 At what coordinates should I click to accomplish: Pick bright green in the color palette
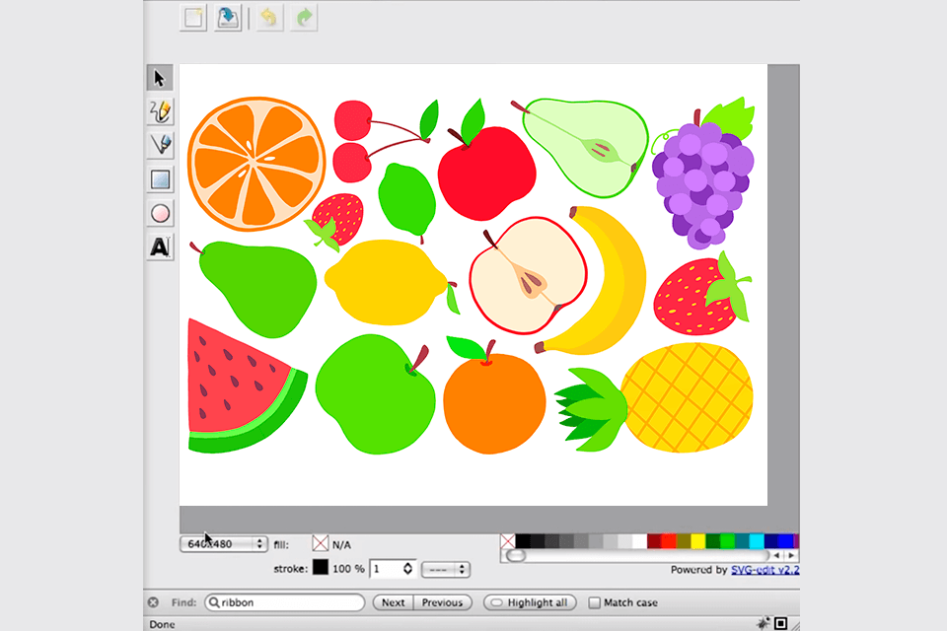[x=727, y=541]
